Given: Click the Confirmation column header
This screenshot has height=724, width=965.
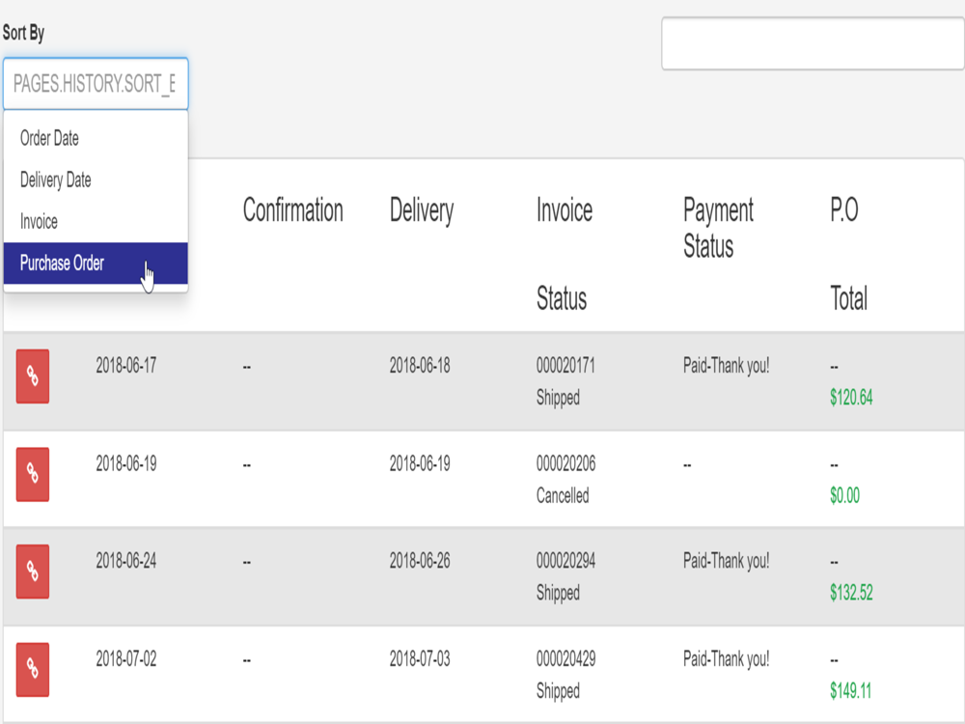Looking at the screenshot, I should (x=293, y=209).
